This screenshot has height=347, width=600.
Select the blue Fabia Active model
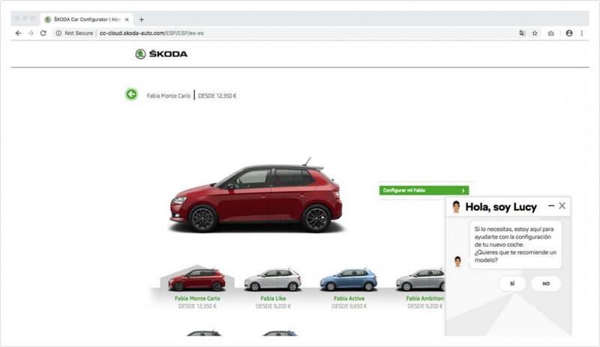pyautogui.click(x=349, y=280)
